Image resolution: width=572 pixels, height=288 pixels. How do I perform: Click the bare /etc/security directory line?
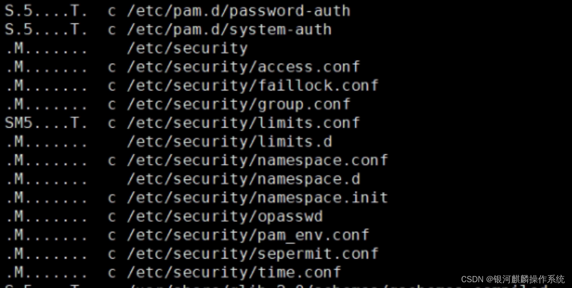pyautogui.click(x=187, y=48)
